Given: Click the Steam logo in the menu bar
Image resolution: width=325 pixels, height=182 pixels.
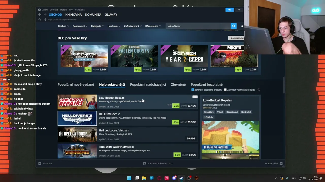Looking at the screenshot, I should pyautogui.click(x=39, y=10).
